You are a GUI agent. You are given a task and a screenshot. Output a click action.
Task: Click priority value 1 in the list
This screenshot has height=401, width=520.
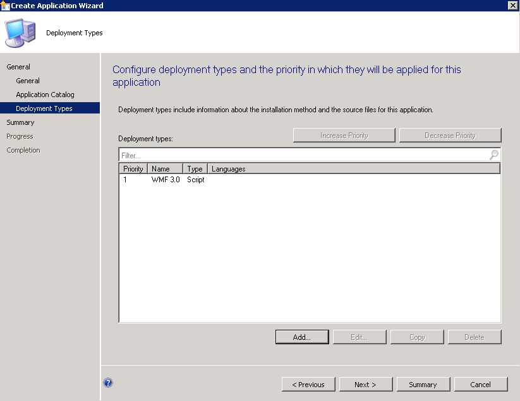[x=125, y=180]
